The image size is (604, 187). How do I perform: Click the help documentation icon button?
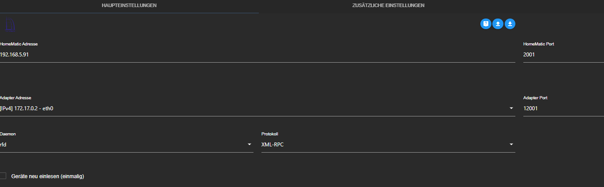pos(486,24)
